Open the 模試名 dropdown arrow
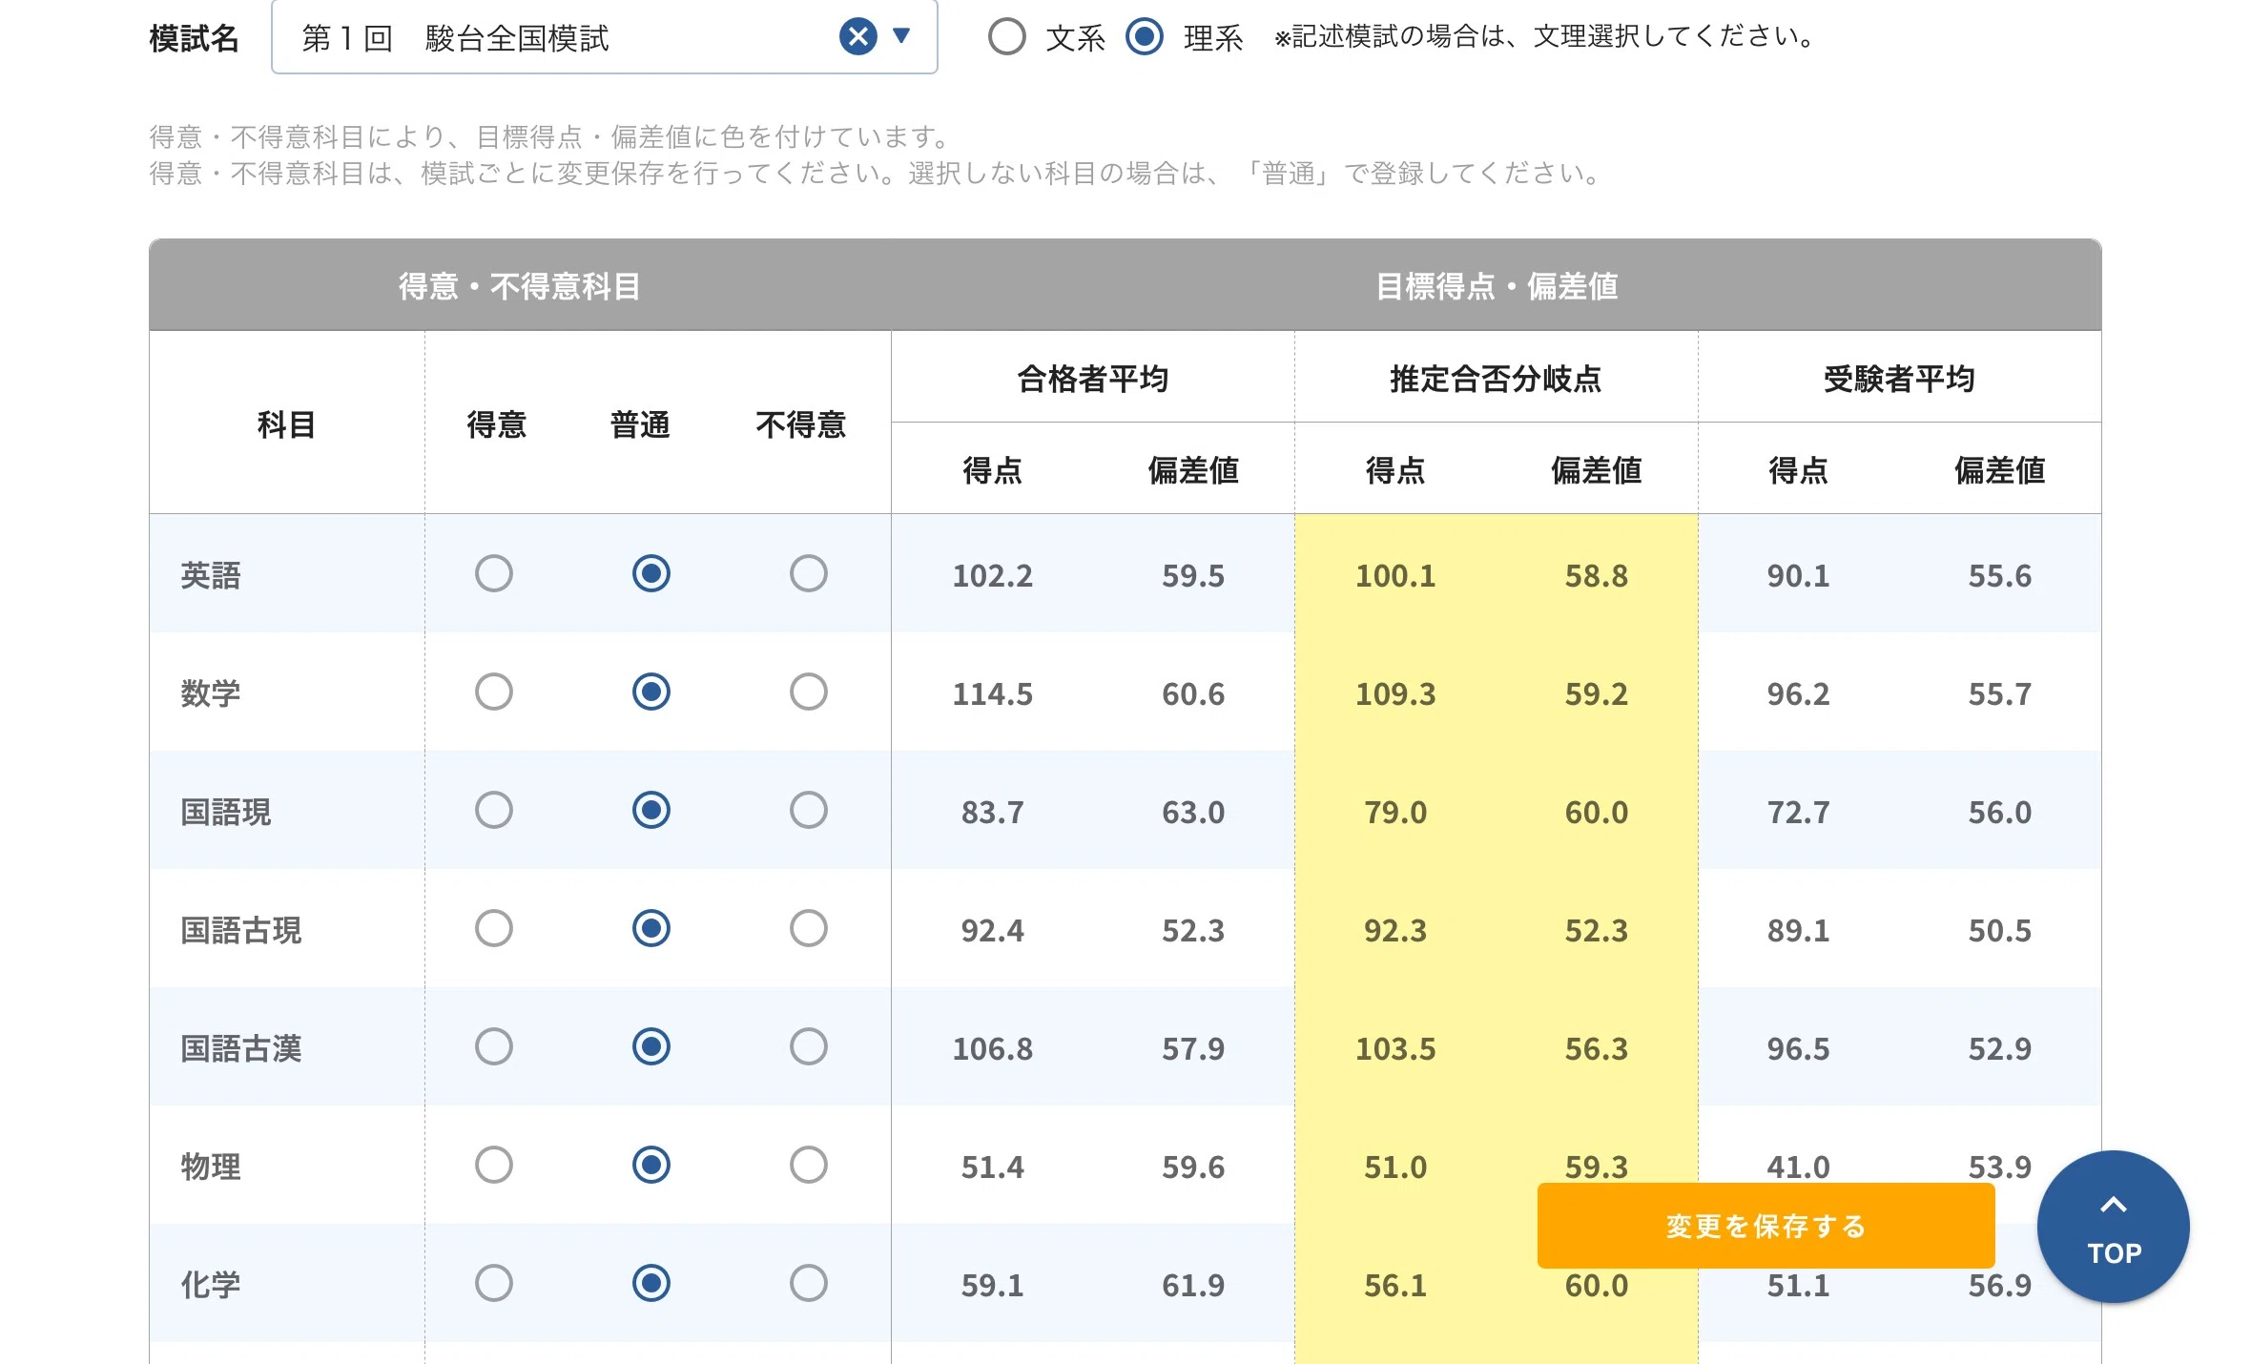The height and width of the screenshot is (1364, 2251). pyautogui.click(x=901, y=36)
